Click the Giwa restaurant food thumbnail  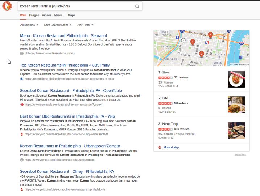(x=236, y=79)
